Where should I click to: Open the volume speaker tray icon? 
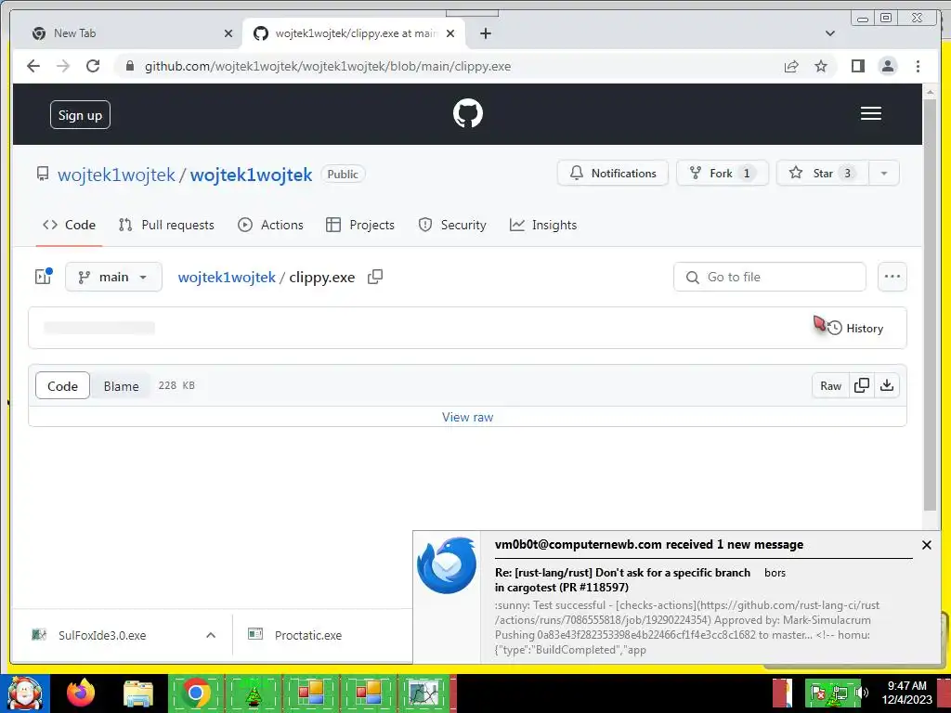[x=862, y=693]
